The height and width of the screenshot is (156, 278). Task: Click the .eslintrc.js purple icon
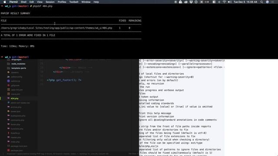tap(8, 81)
